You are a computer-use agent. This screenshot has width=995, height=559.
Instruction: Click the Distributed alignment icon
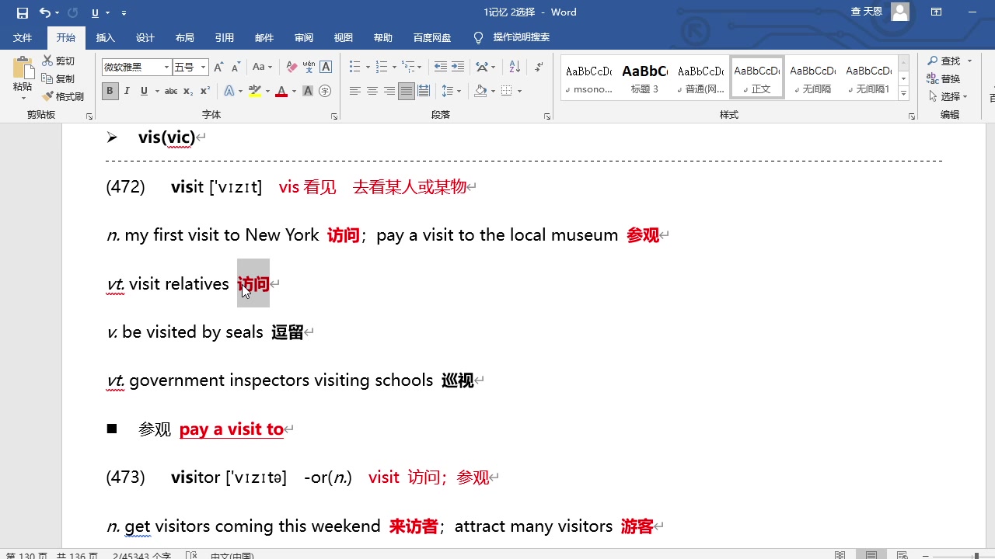424,92
